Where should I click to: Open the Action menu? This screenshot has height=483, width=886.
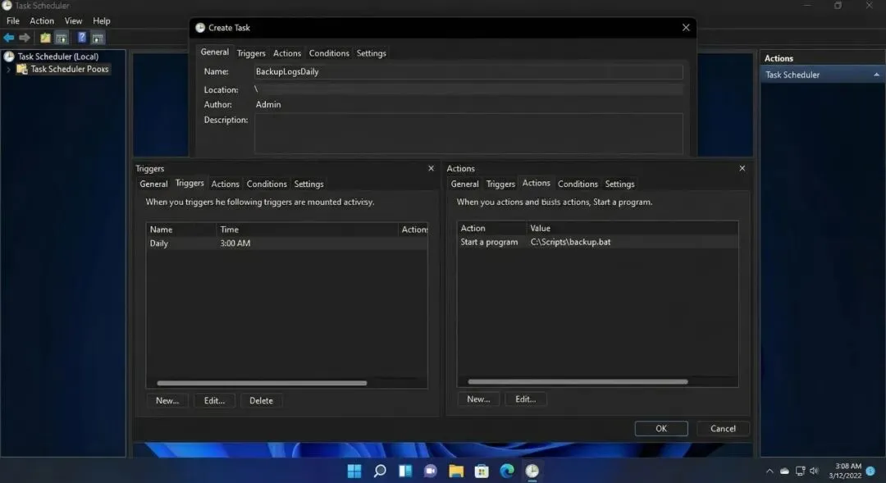[x=42, y=21]
